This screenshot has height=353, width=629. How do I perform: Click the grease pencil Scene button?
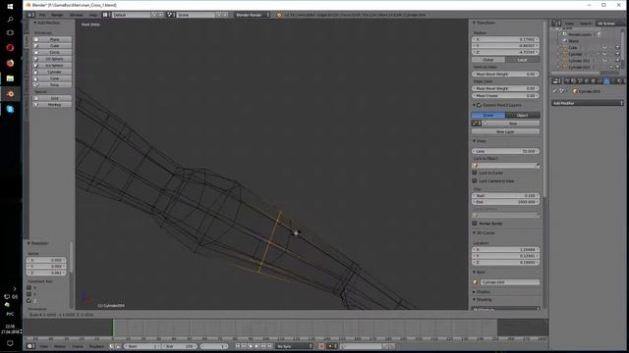pyautogui.click(x=488, y=116)
